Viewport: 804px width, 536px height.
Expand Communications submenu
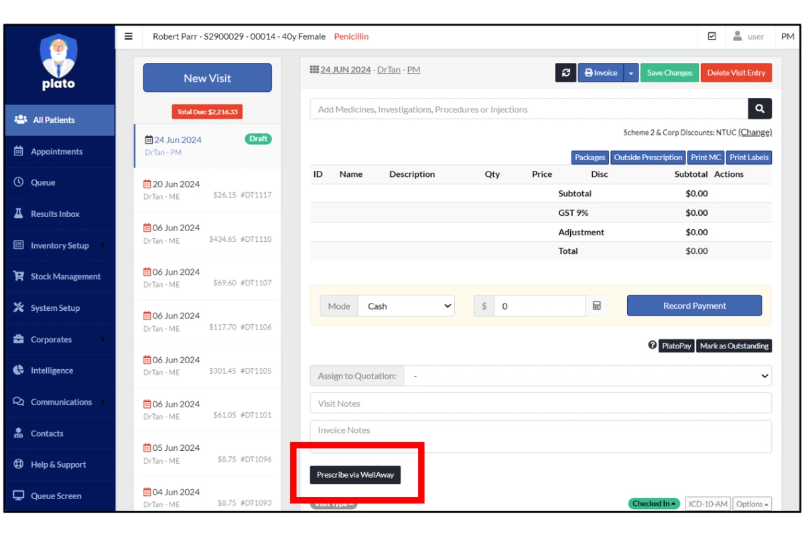click(x=60, y=402)
